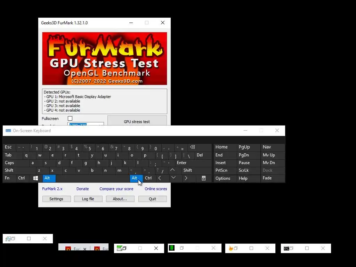Open FurMark Settings

click(57, 199)
